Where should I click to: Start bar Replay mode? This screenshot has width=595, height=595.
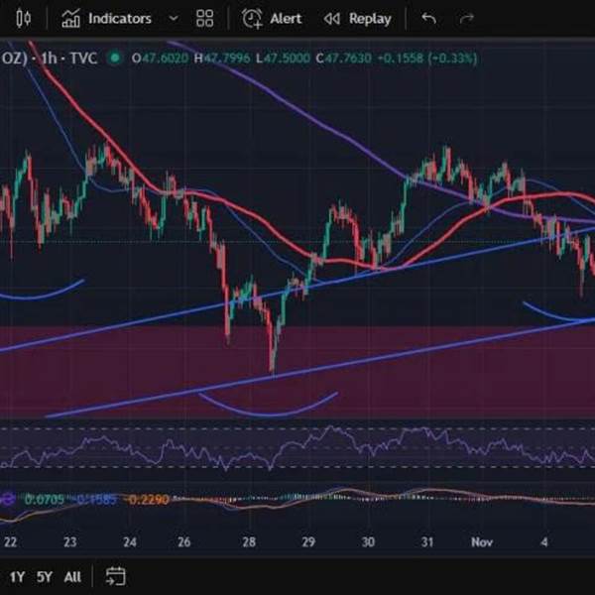(x=357, y=18)
